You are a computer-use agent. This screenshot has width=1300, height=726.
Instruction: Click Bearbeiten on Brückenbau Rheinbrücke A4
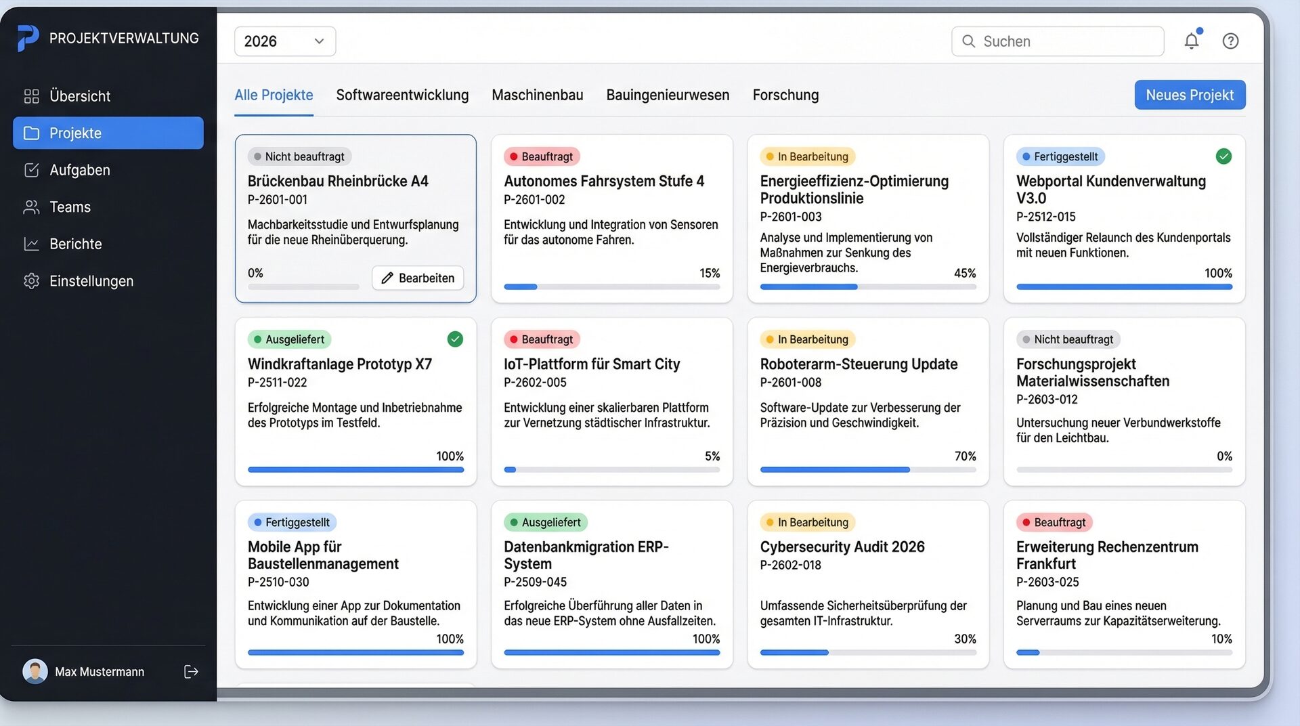pos(417,278)
